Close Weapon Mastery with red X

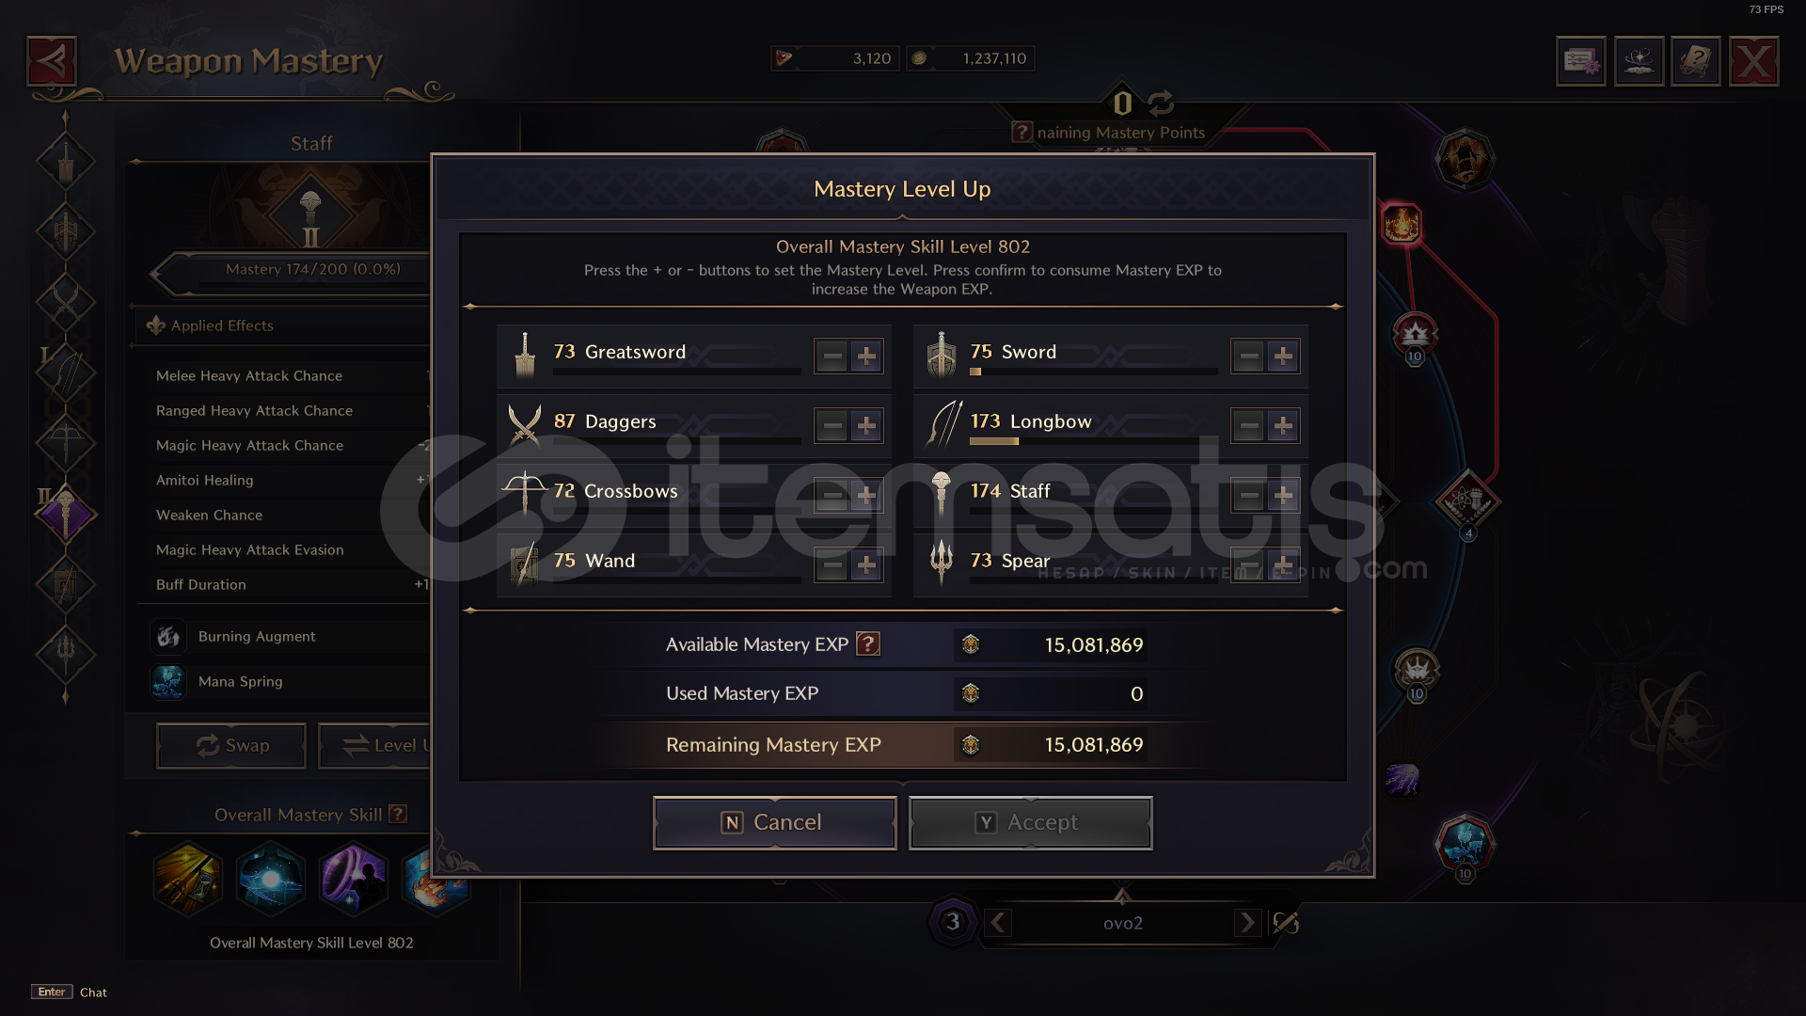1753,62
